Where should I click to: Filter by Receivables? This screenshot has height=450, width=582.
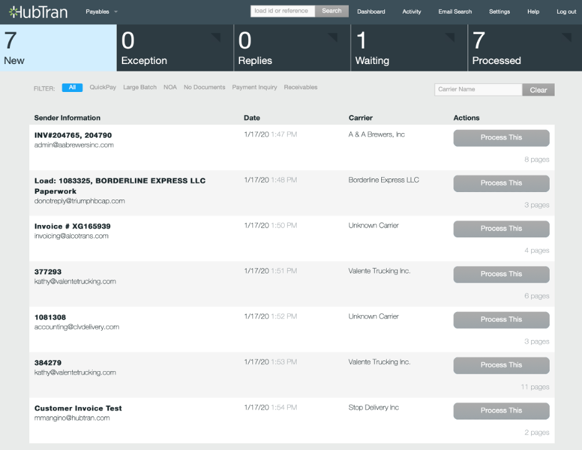[301, 88]
